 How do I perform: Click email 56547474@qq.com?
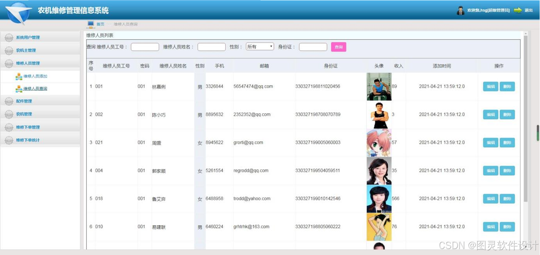click(253, 86)
